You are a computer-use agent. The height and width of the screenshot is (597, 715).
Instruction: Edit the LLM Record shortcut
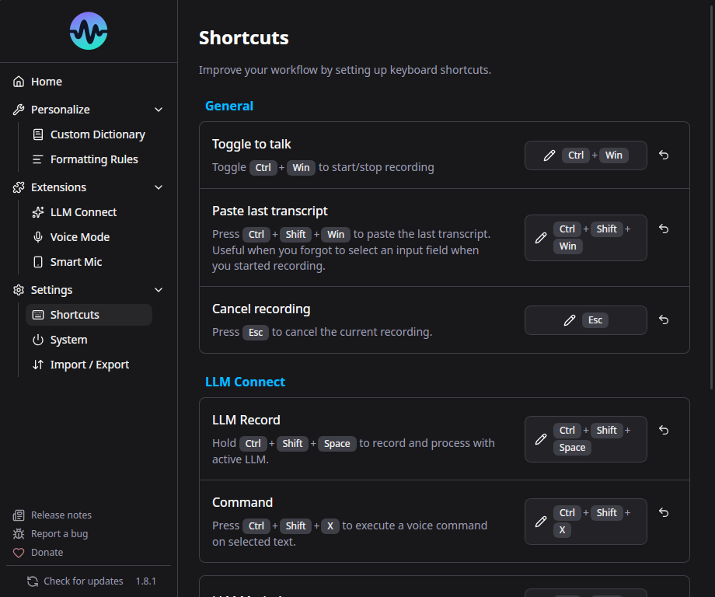tap(541, 438)
